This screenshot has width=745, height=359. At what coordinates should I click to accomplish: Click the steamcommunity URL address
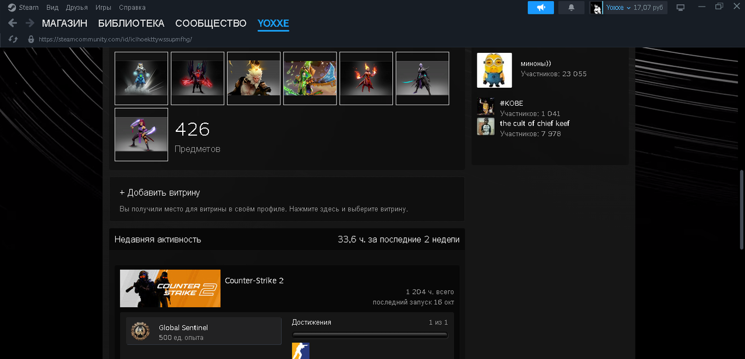(115, 40)
